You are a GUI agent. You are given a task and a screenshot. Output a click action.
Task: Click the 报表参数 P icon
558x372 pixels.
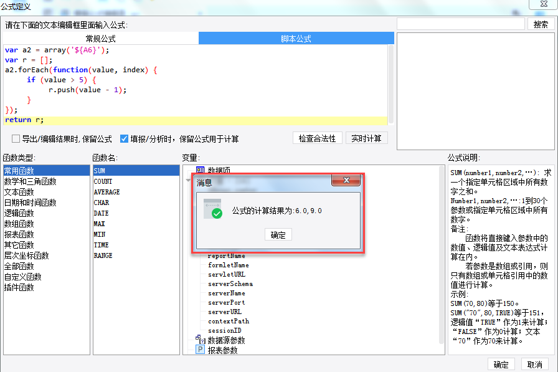coord(201,350)
